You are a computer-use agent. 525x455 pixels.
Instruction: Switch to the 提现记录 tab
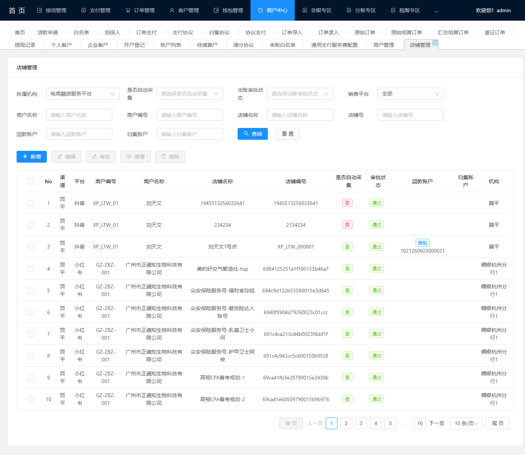tap(25, 45)
